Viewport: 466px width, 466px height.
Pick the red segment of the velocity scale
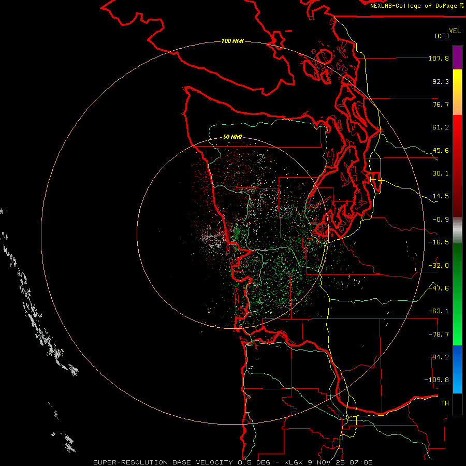[x=457, y=166]
